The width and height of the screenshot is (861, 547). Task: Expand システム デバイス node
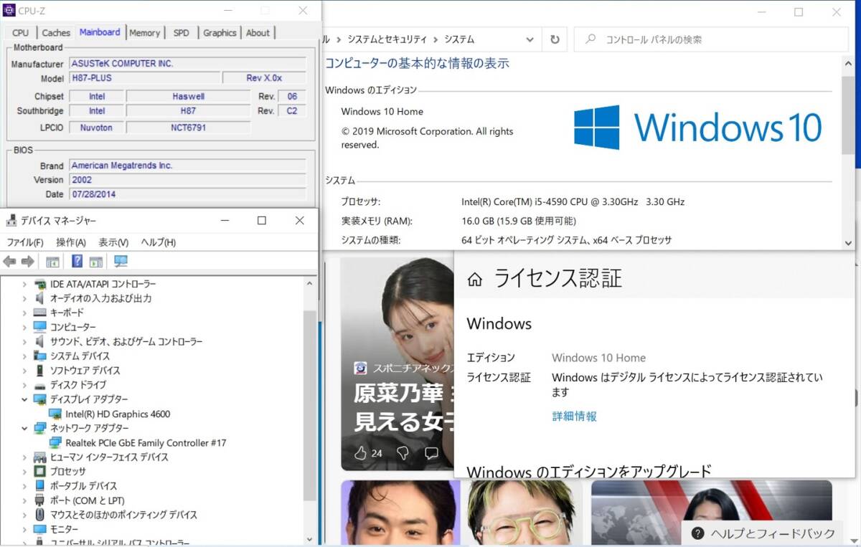(x=24, y=356)
